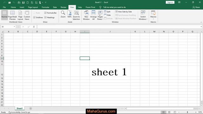Click the Sign in button
Screen dimensions: 203x114
click(170, 3)
